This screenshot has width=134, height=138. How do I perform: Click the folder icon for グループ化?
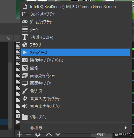coord(25,117)
